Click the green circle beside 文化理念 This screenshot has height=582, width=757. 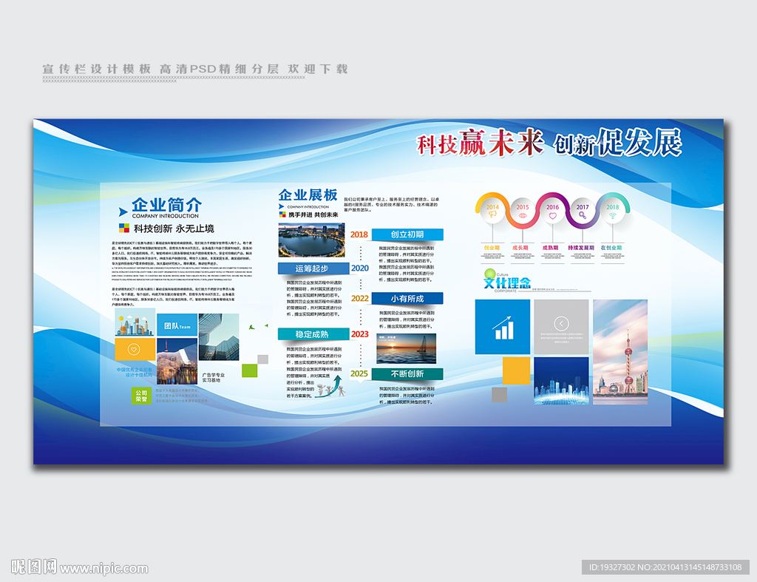(490, 274)
